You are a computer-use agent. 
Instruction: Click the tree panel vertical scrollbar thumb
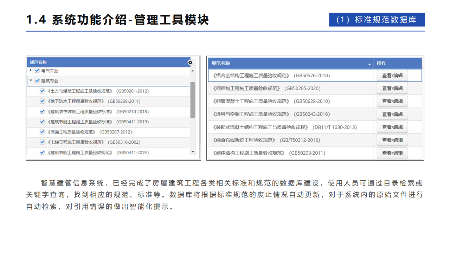coord(193,100)
